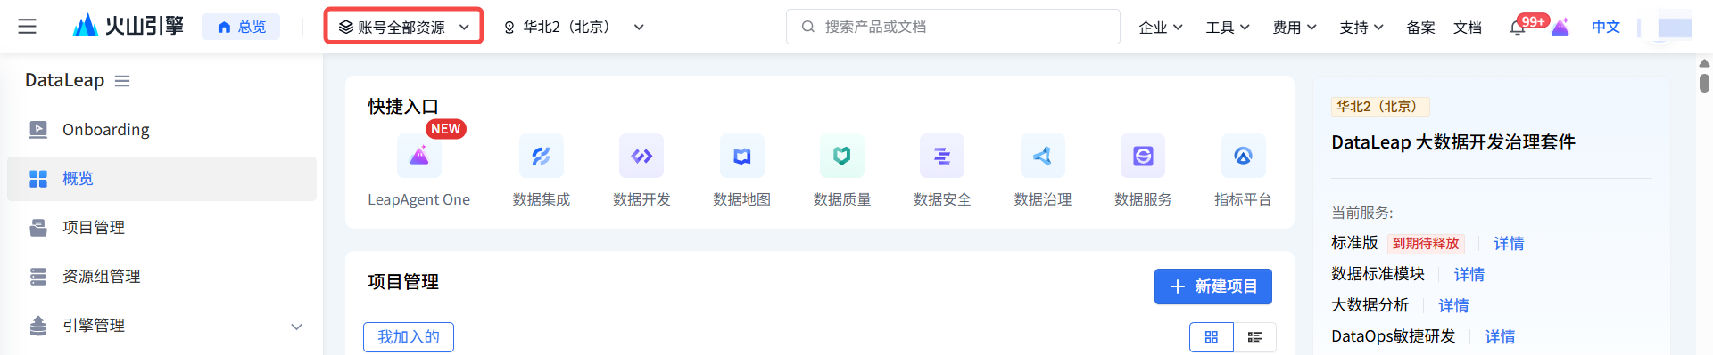
Task: Open 详情 for 大数据分析
Action: click(x=1453, y=305)
